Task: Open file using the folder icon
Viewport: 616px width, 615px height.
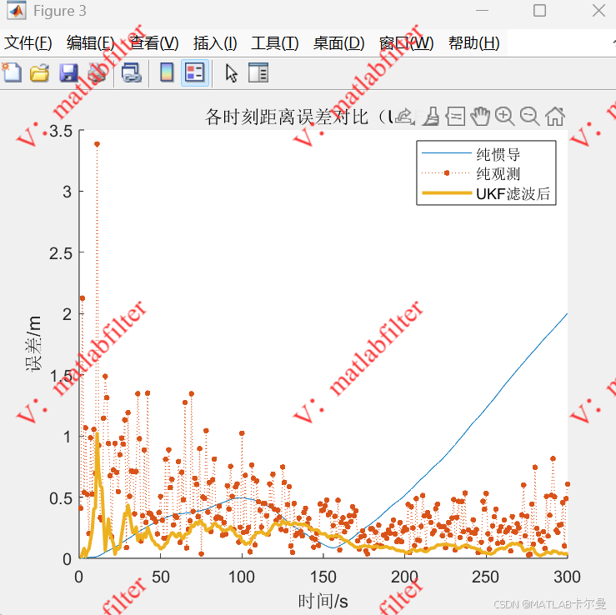Action: 39,72
